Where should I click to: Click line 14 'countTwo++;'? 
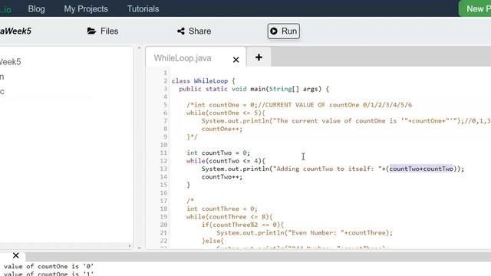222,177
